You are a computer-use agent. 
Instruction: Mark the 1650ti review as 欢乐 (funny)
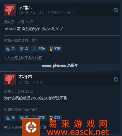[39, 49]
